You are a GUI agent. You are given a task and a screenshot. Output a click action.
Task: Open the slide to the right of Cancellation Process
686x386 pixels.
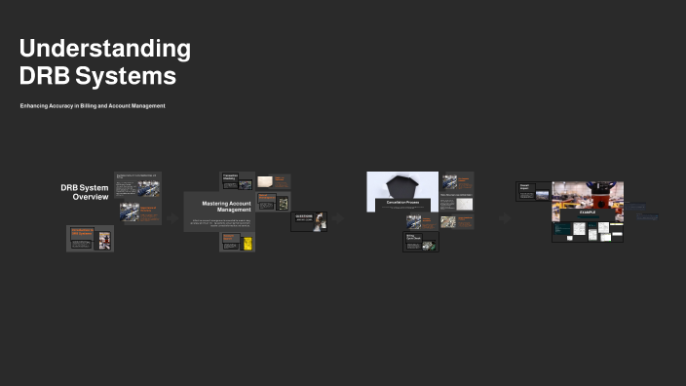(457, 181)
